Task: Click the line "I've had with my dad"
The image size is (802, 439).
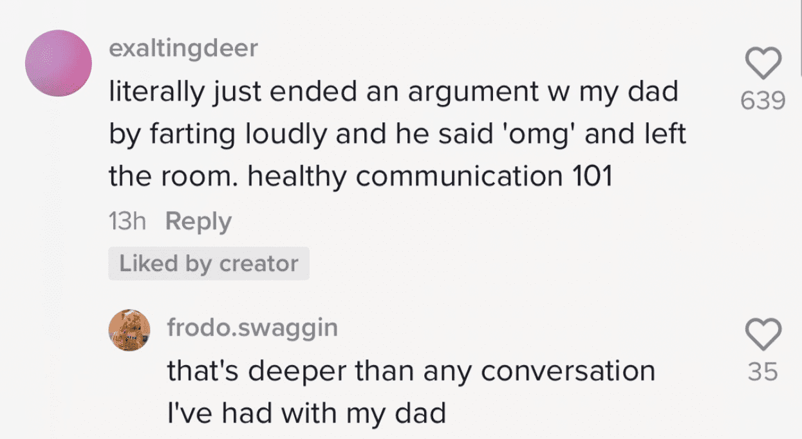Action: (306, 413)
